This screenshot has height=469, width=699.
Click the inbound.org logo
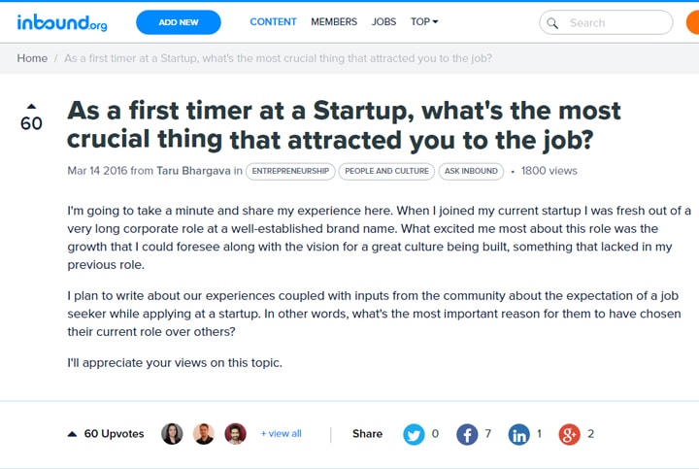pos(62,22)
